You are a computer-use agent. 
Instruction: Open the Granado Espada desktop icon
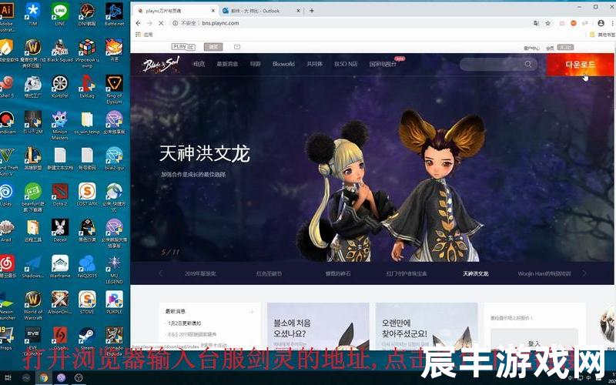114,341
